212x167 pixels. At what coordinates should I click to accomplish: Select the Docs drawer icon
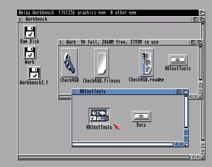point(141,116)
